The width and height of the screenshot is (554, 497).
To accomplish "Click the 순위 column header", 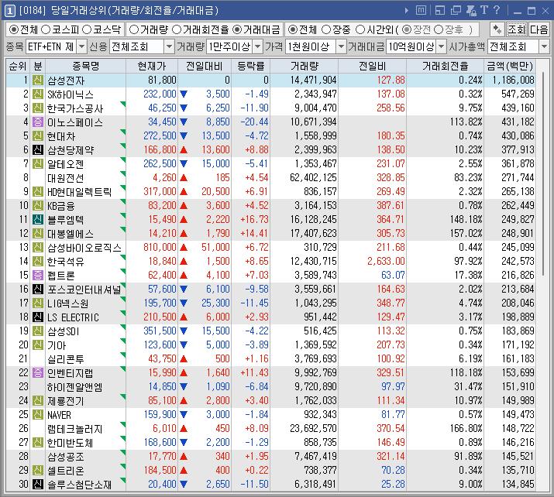I will (x=18, y=66).
